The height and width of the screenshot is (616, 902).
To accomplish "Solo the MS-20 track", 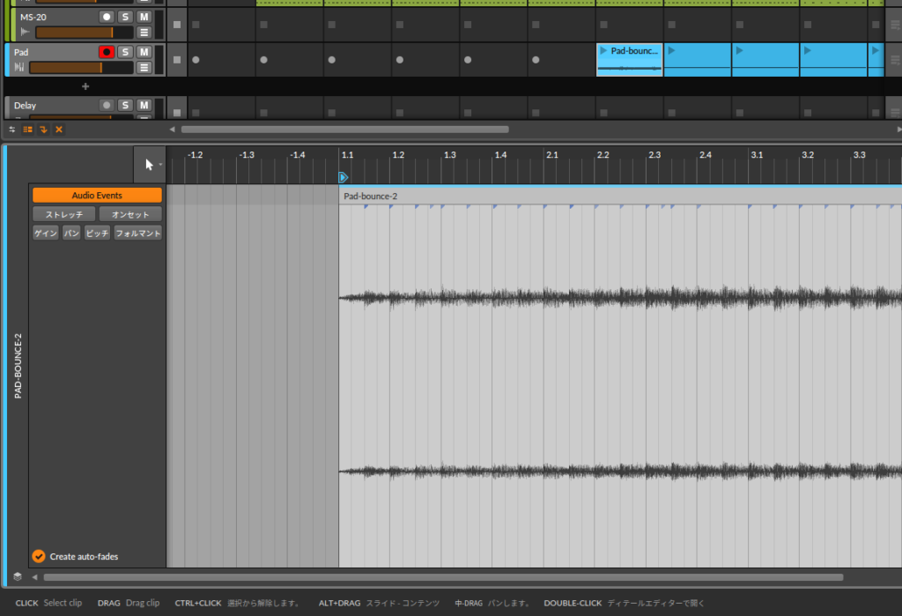I will [x=124, y=15].
